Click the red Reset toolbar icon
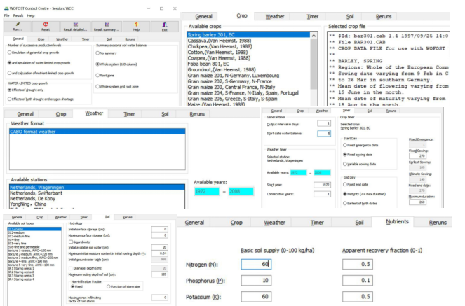465x306 pixels. click(46, 27)
